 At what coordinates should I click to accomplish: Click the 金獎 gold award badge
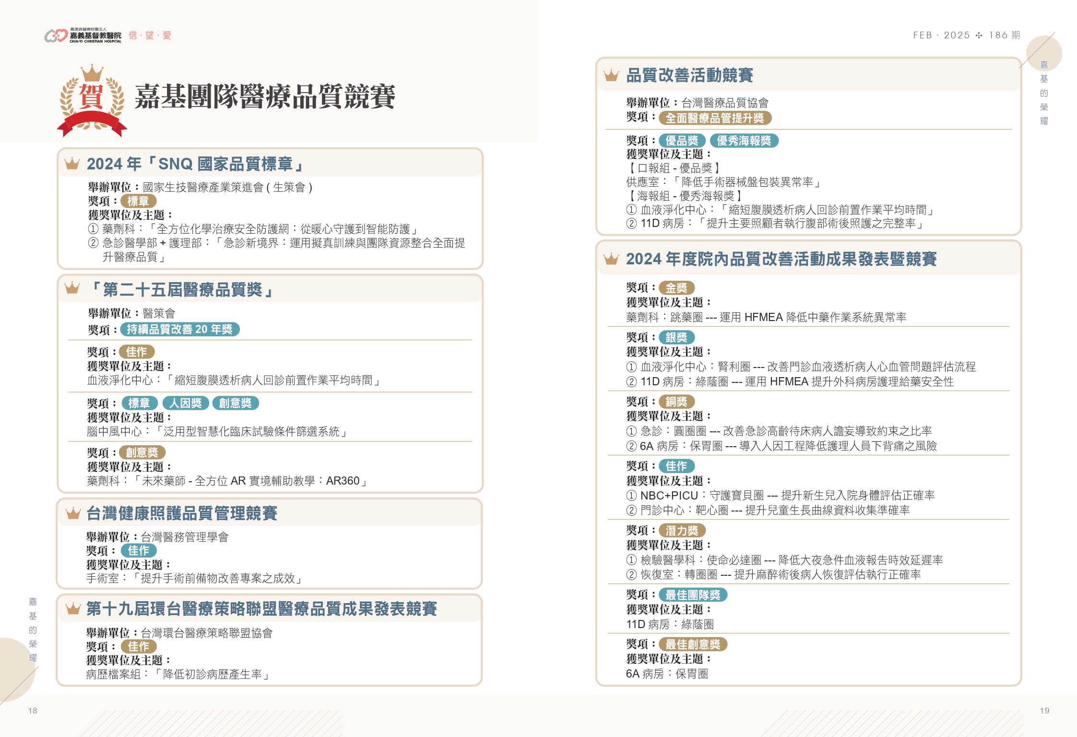[676, 288]
